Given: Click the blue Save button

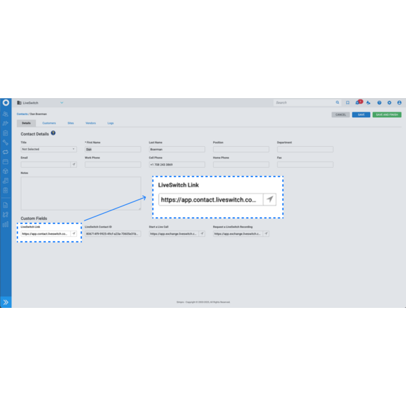Looking at the screenshot, I should coord(361,115).
